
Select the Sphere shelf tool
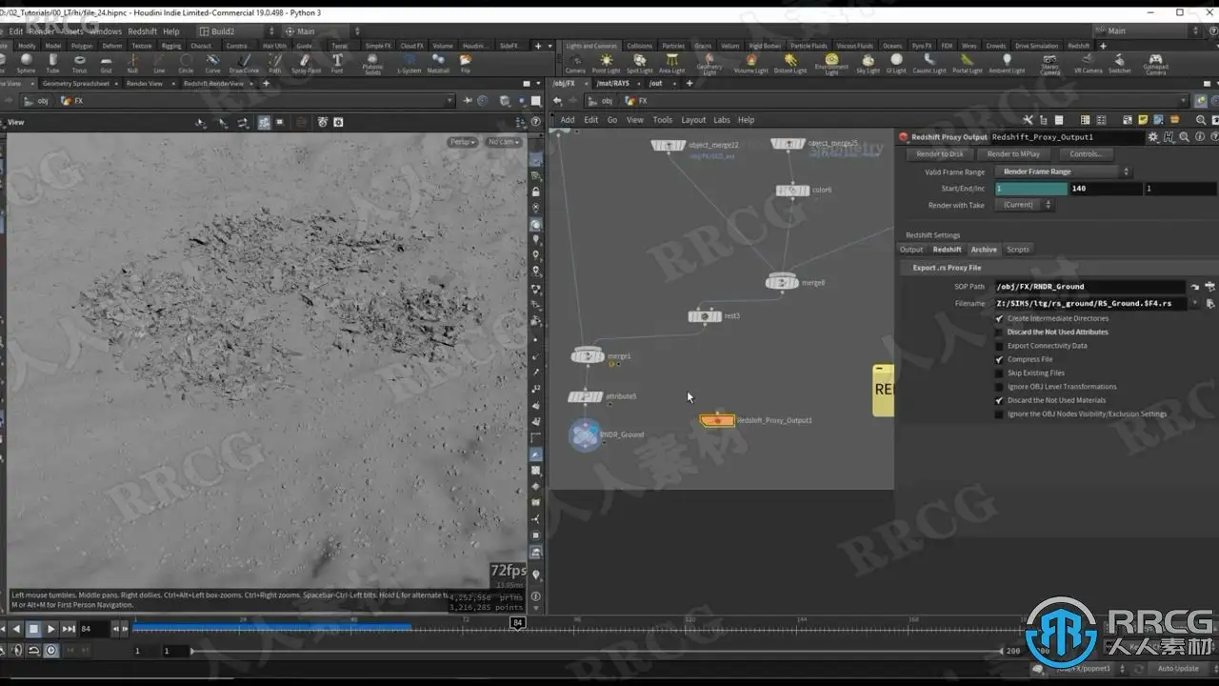26,63
